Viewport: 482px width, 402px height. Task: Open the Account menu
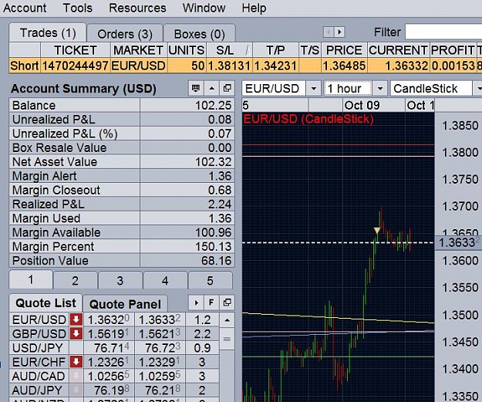[25, 8]
